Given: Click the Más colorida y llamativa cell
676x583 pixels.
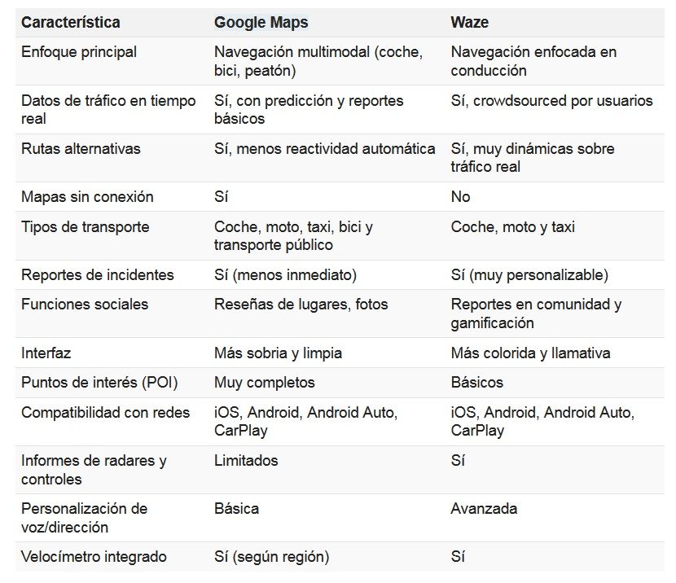Looking at the screenshot, I should point(530,353).
